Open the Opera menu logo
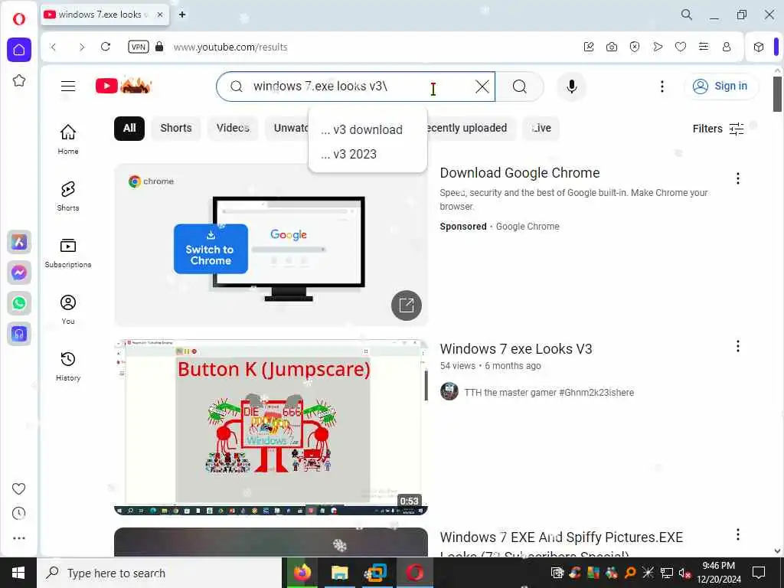This screenshot has height=588, width=784. tap(19, 19)
